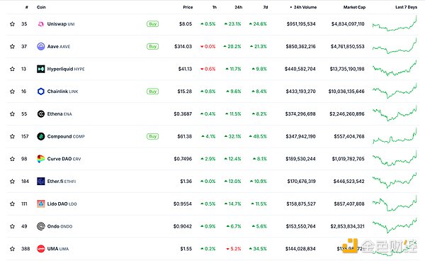Open Hyperliquid's last 7 days sparkline chart
Viewport: 425px width, 261px height.
[x=395, y=68]
